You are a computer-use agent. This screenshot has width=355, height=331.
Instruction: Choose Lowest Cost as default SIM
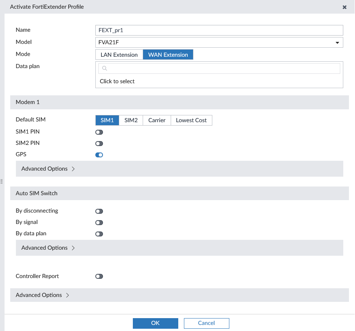pyautogui.click(x=191, y=120)
